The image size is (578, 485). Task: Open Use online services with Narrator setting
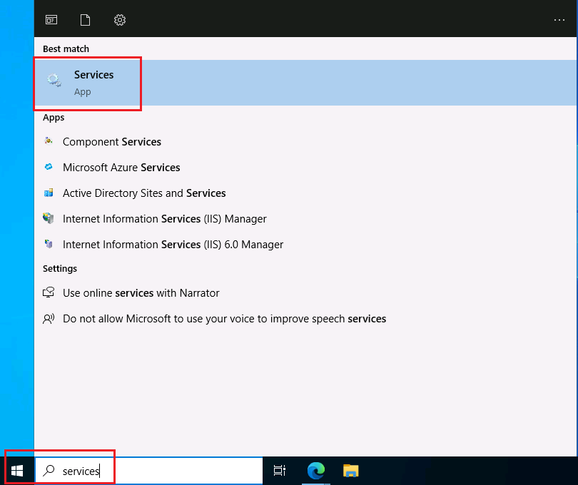[141, 292]
